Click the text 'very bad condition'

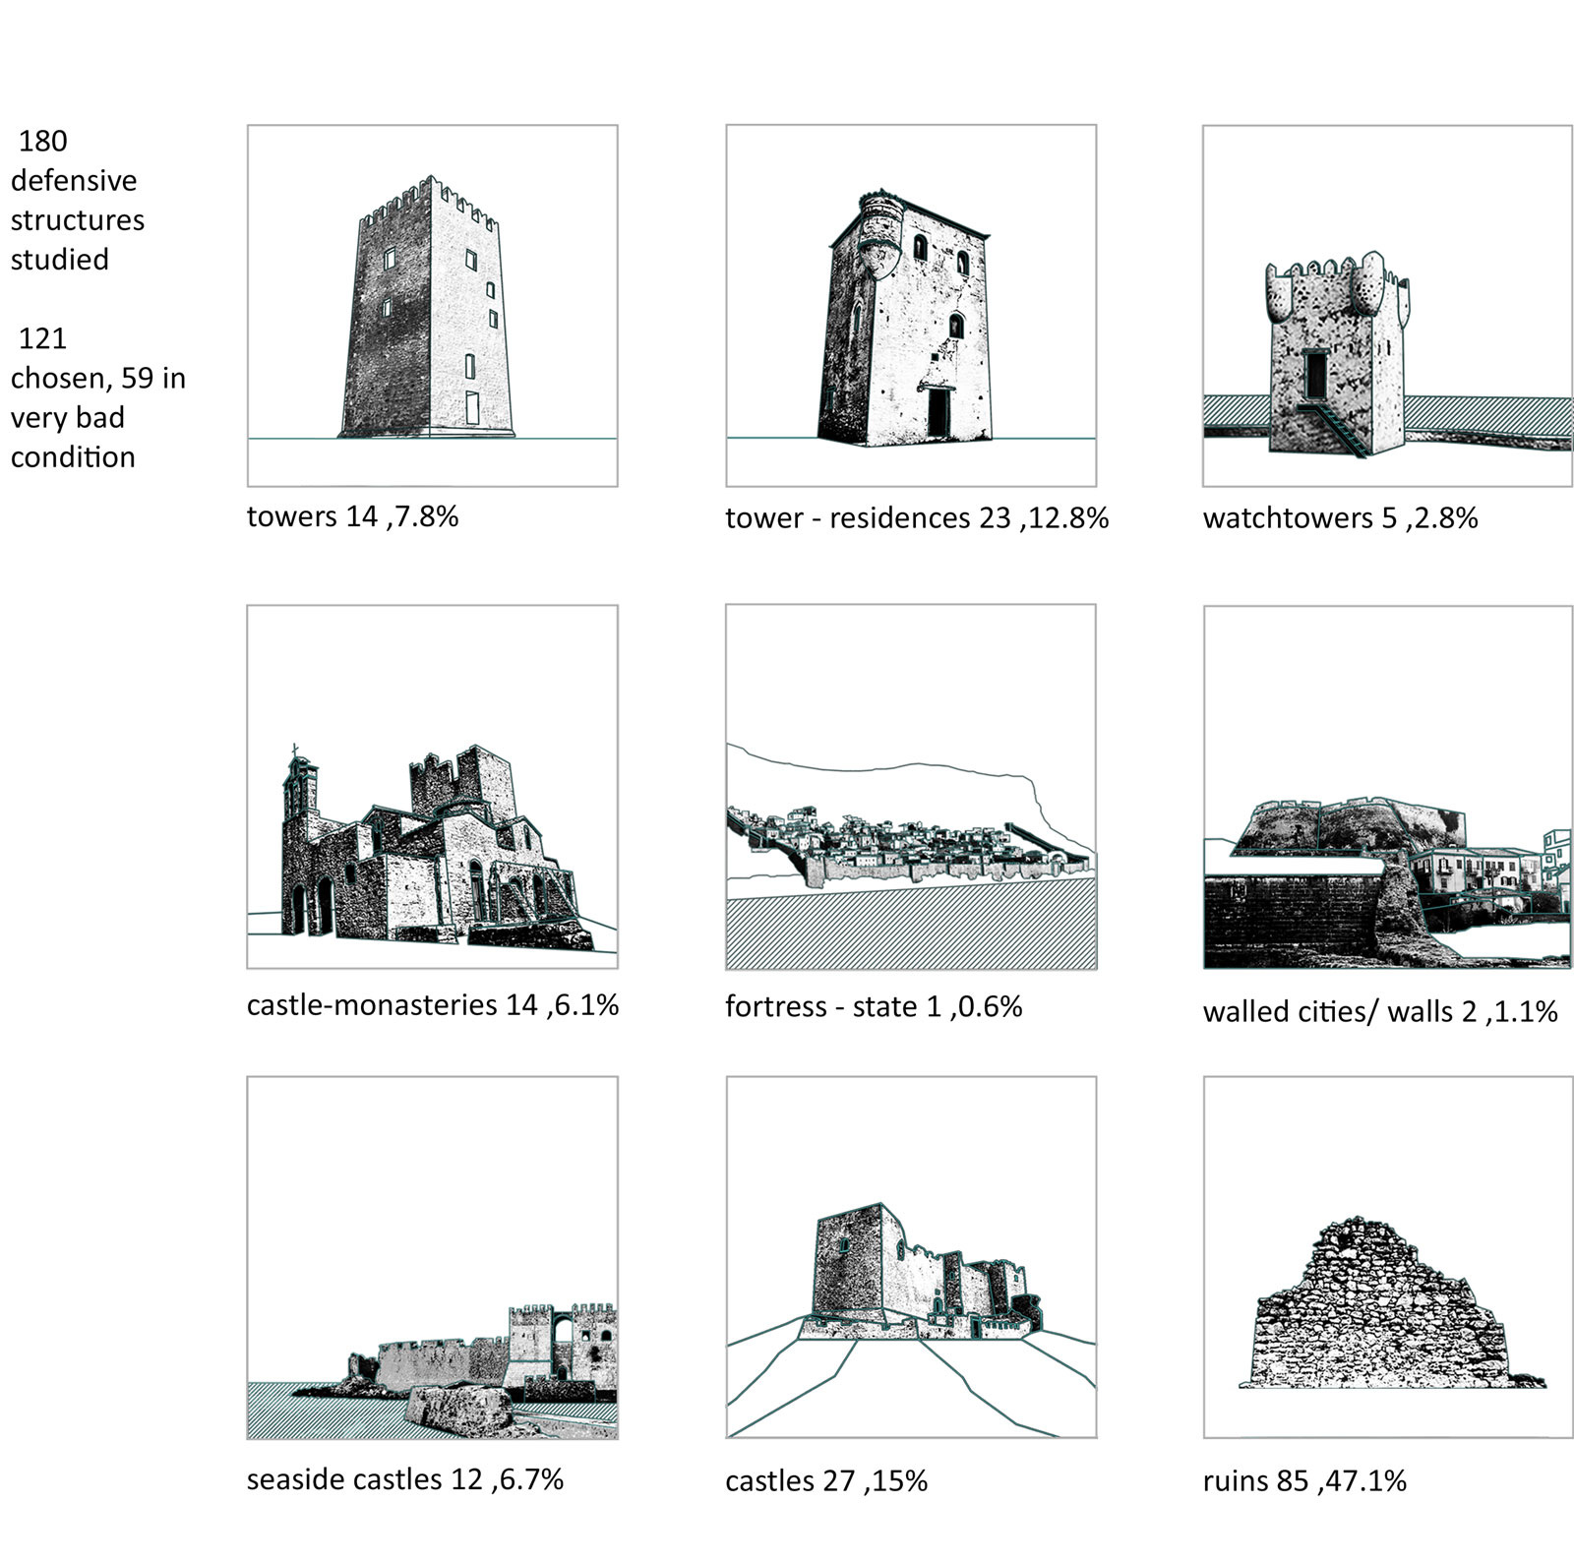click(x=73, y=438)
